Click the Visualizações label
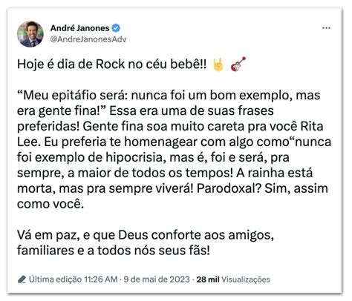 point(246,279)
